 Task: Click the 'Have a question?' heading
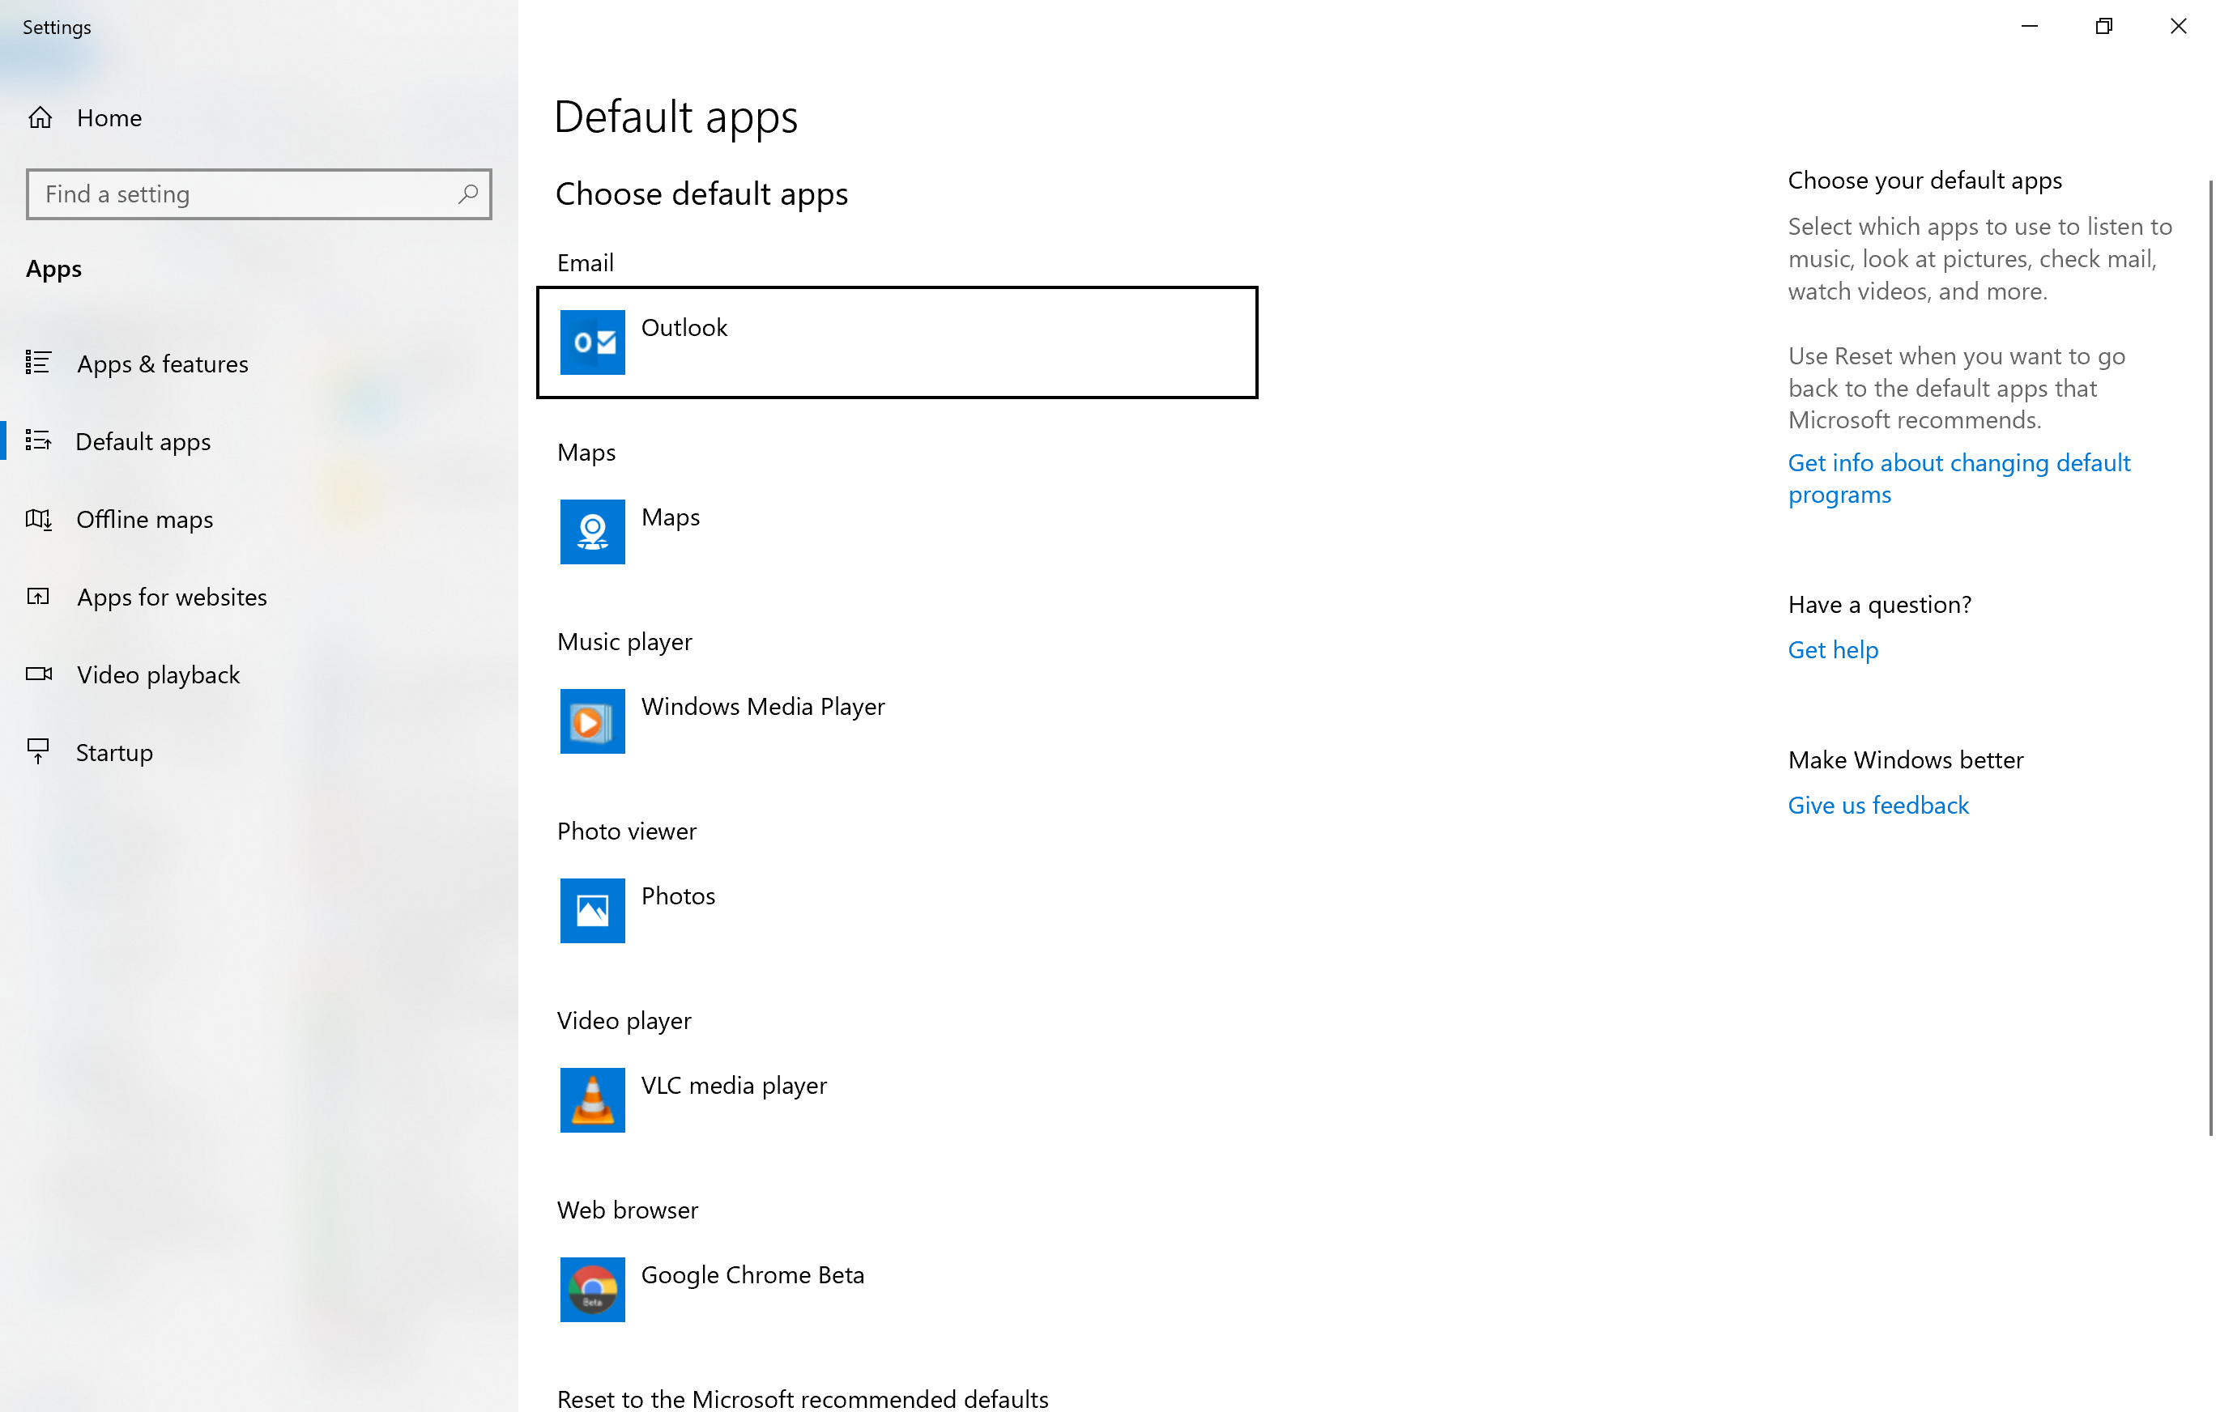click(1879, 604)
